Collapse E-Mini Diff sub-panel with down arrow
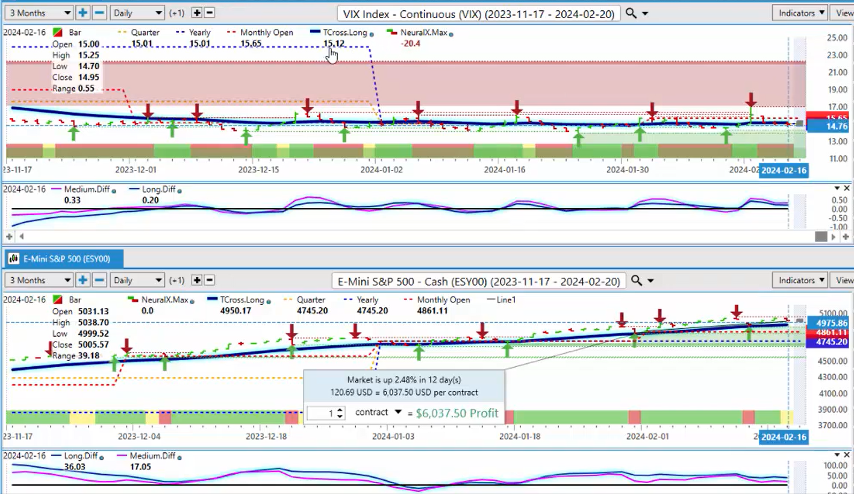 coord(836,455)
